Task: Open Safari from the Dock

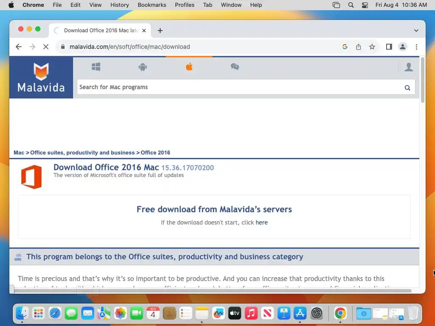Action: point(55,314)
